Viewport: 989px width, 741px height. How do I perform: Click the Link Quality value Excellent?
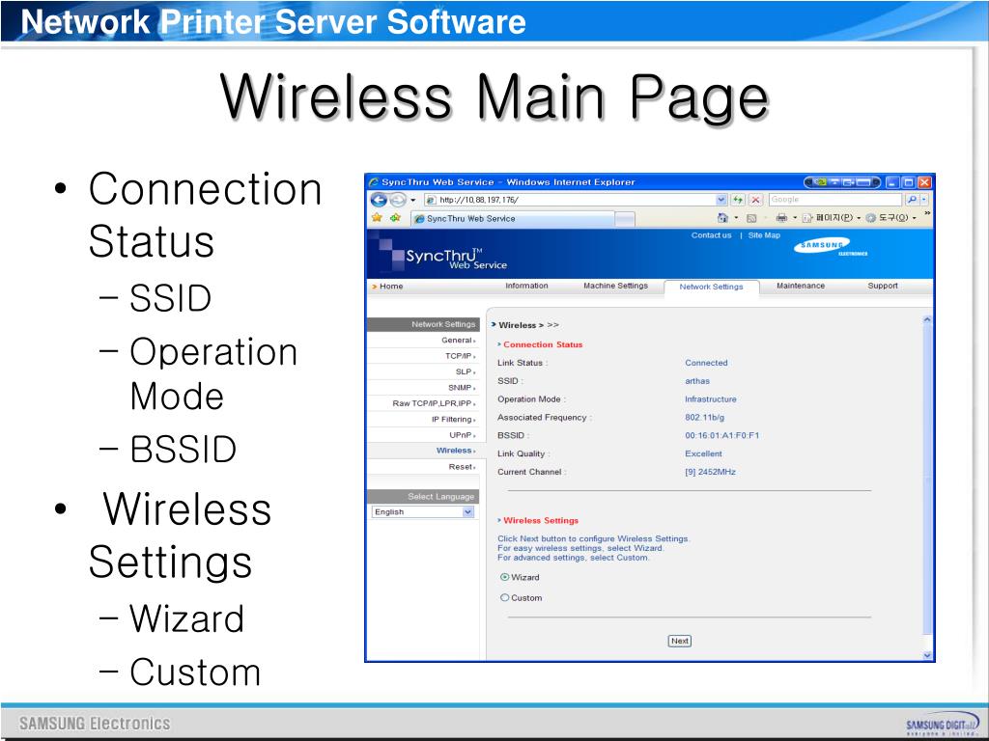coord(703,453)
